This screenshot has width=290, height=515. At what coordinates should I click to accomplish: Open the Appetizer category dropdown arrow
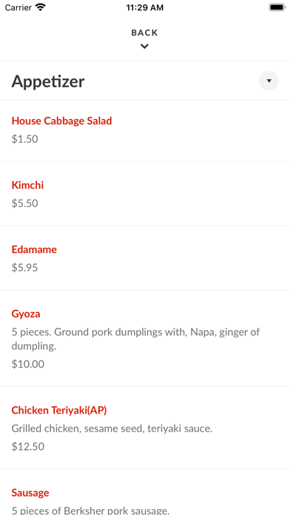pos(269,81)
